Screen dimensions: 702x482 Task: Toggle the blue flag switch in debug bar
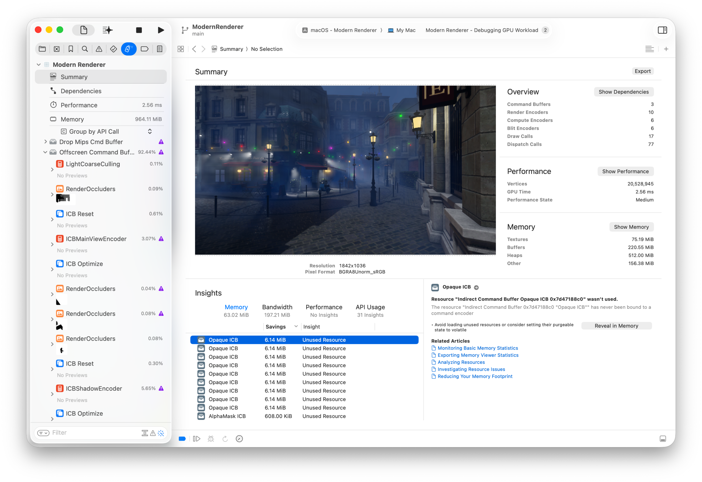pos(182,438)
